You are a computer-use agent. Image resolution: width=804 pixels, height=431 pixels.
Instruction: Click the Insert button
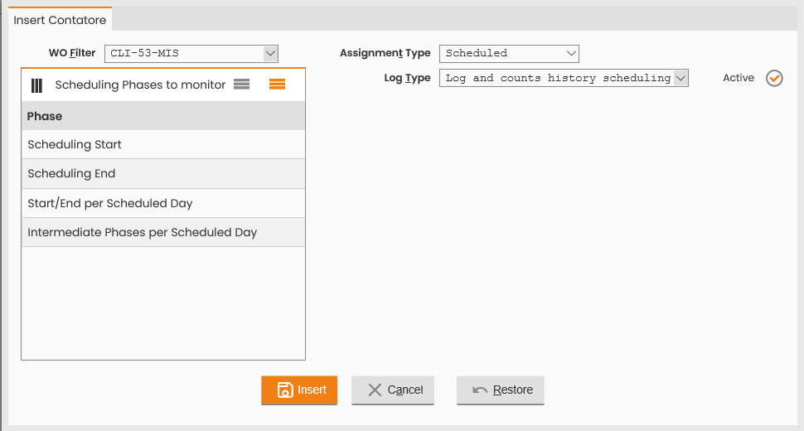[x=299, y=390]
